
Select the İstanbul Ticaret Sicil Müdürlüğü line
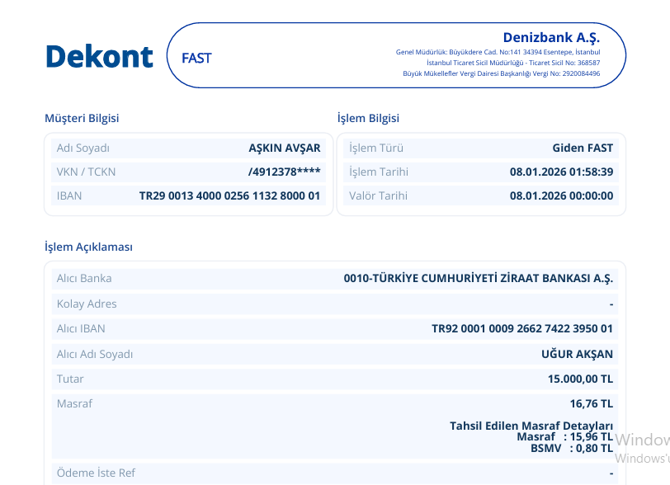(x=513, y=63)
